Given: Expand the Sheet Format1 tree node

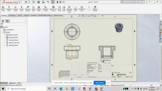Looking at the screenshot, I should [4, 35].
